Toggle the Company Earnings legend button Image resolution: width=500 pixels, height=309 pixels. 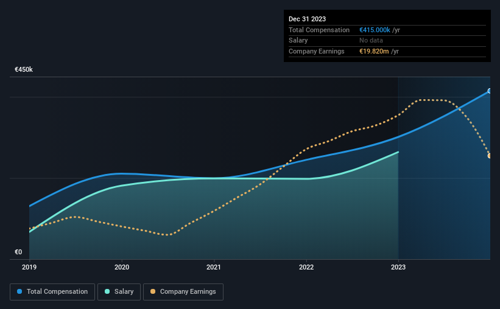pyautogui.click(x=183, y=292)
